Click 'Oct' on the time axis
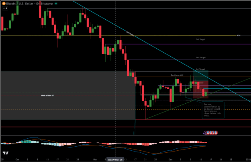Screen dimensions: 251x162 [17, 160]
